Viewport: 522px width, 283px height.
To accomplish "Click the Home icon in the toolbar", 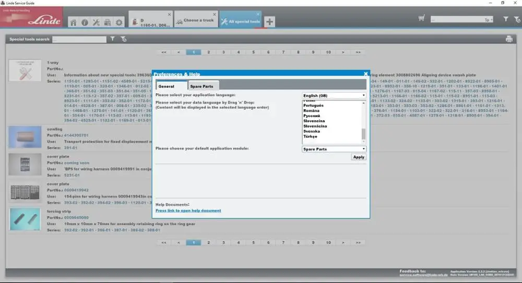I will (x=74, y=22).
